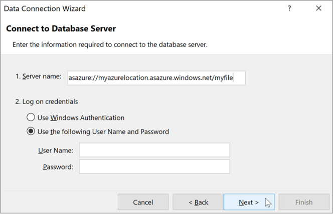
Task: Go to previous step with Back button
Action: (198, 202)
